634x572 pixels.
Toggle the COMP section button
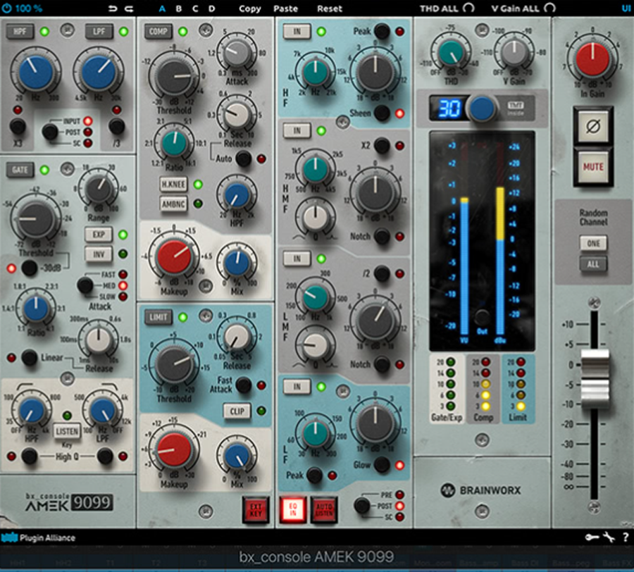pos(158,31)
